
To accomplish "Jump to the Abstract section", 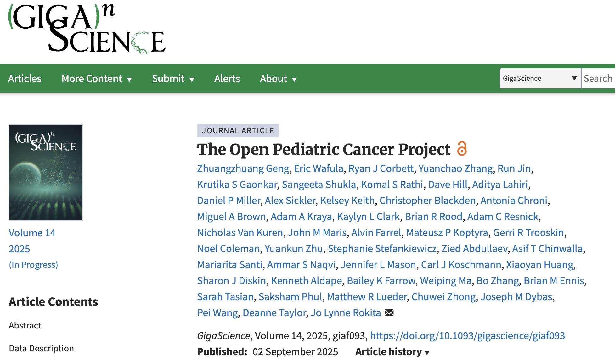I will (x=25, y=325).
